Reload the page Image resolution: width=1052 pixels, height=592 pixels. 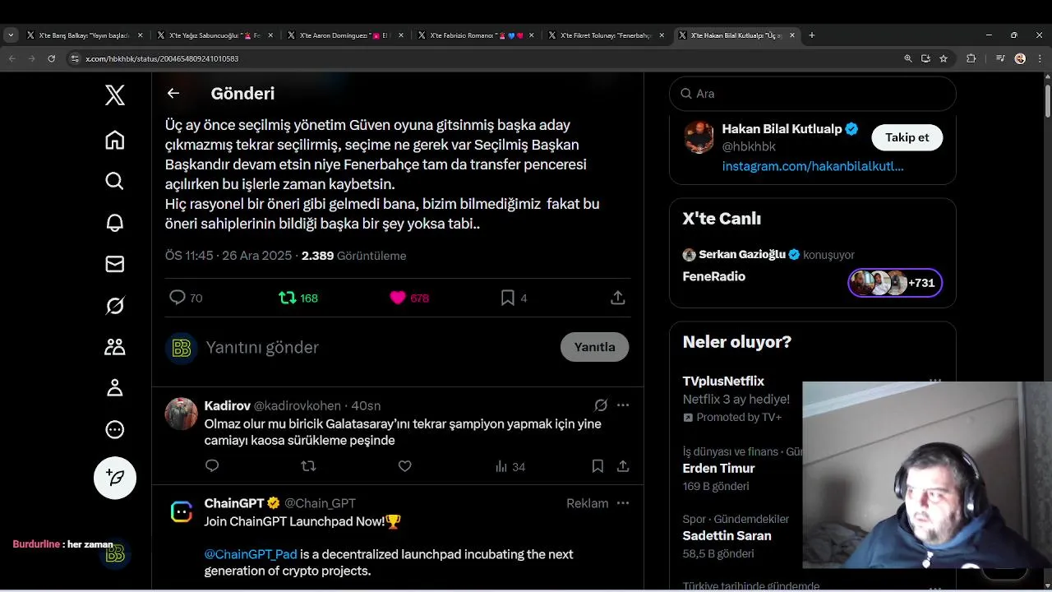[x=52, y=58]
